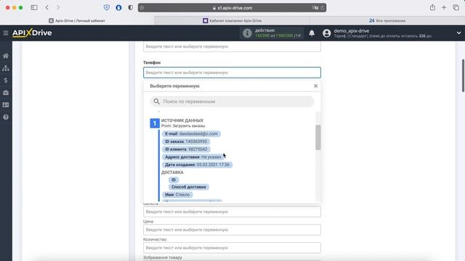Screen dimensions: 465x261
Task: Open the notifications bell
Action: pyautogui.click(x=312, y=33)
